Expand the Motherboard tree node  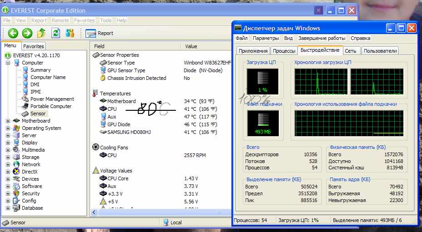pyautogui.click(x=8, y=121)
